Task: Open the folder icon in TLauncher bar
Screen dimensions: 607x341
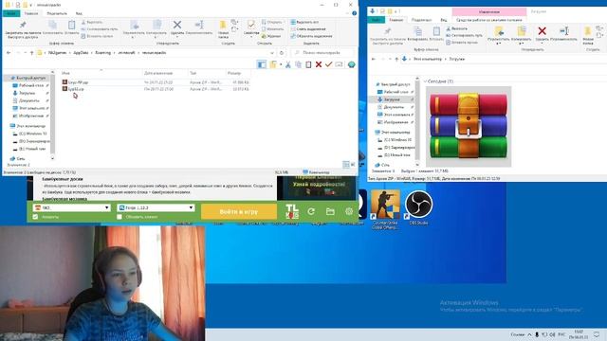Action: pyautogui.click(x=330, y=211)
